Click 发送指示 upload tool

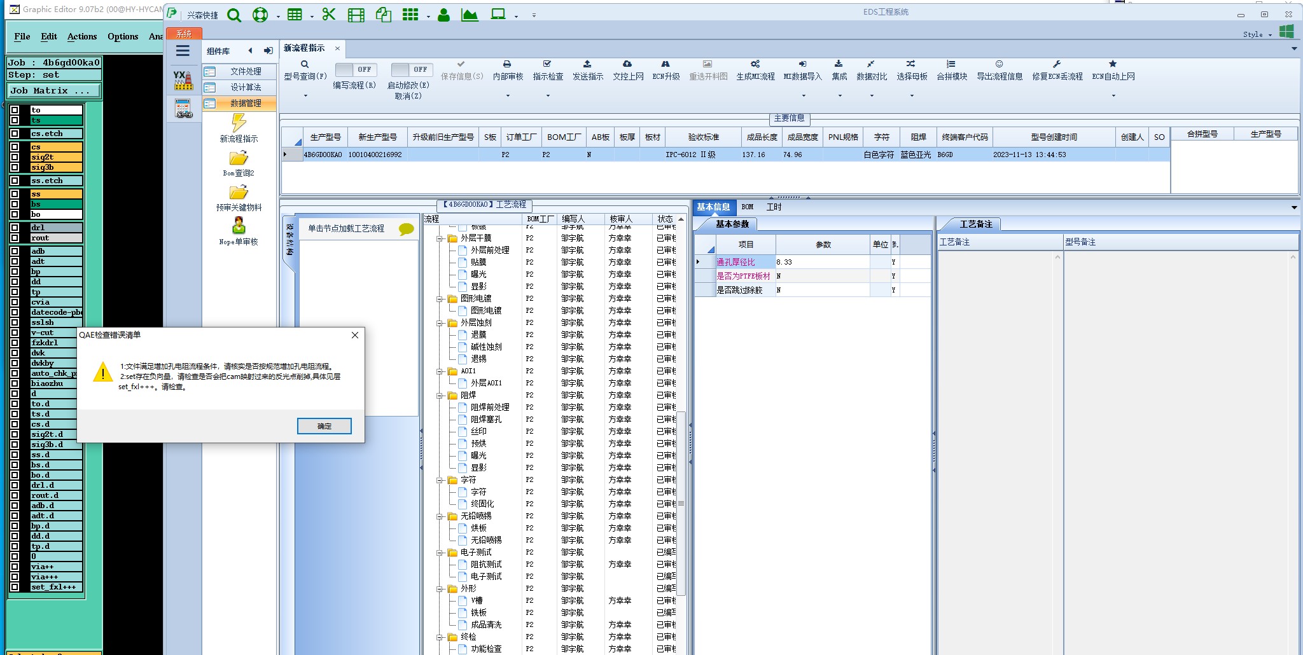(x=588, y=71)
